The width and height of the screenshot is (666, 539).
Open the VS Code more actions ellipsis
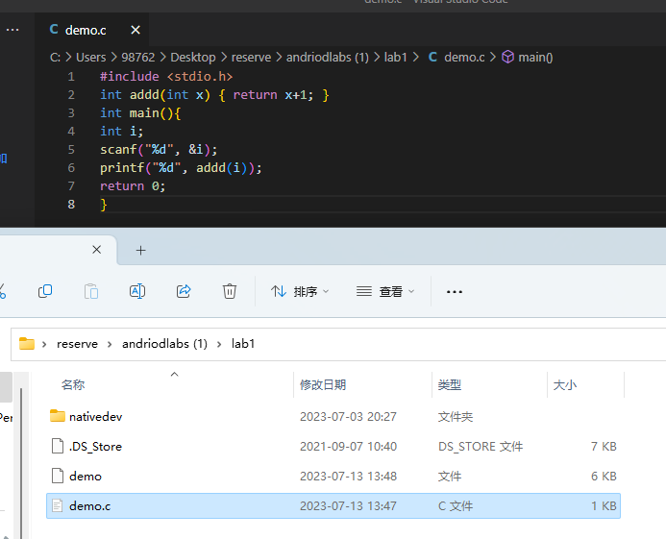point(12,30)
